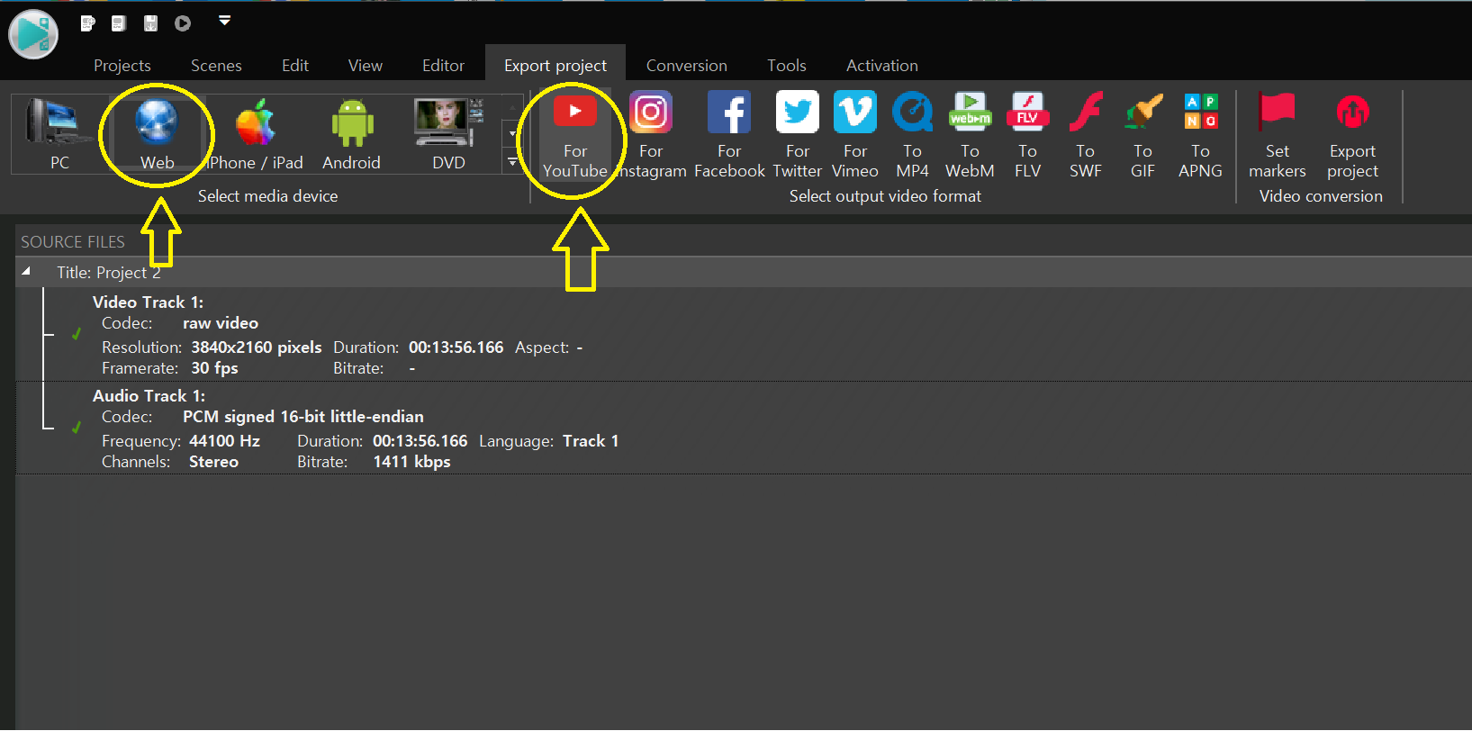Screen dimensions: 1472x740
Task: Switch to the Conversion tab
Action: tap(686, 66)
